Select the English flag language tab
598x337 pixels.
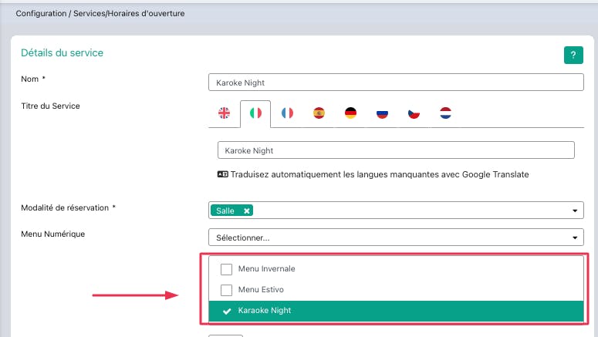[x=225, y=113]
